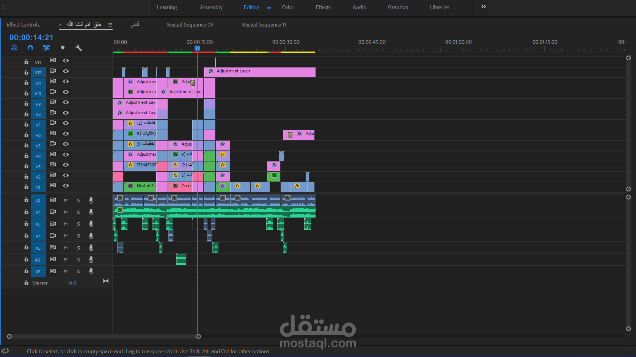Image resolution: width=636 pixels, height=357 pixels.
Task: Click the playhead timecode 00:00:14:21
Action: 31,38
